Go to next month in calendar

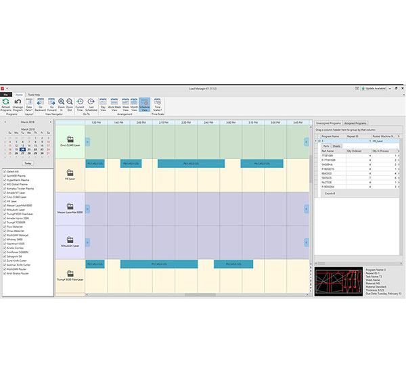[51, 122]
